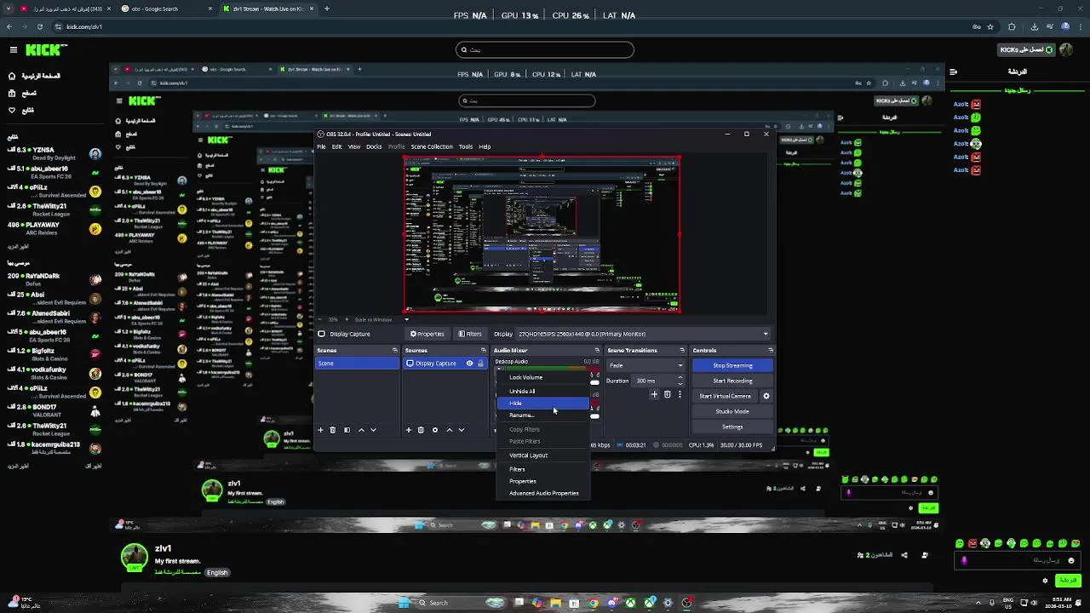
Task: Move scene down in Scenes dock
Action: pos(373,430)
